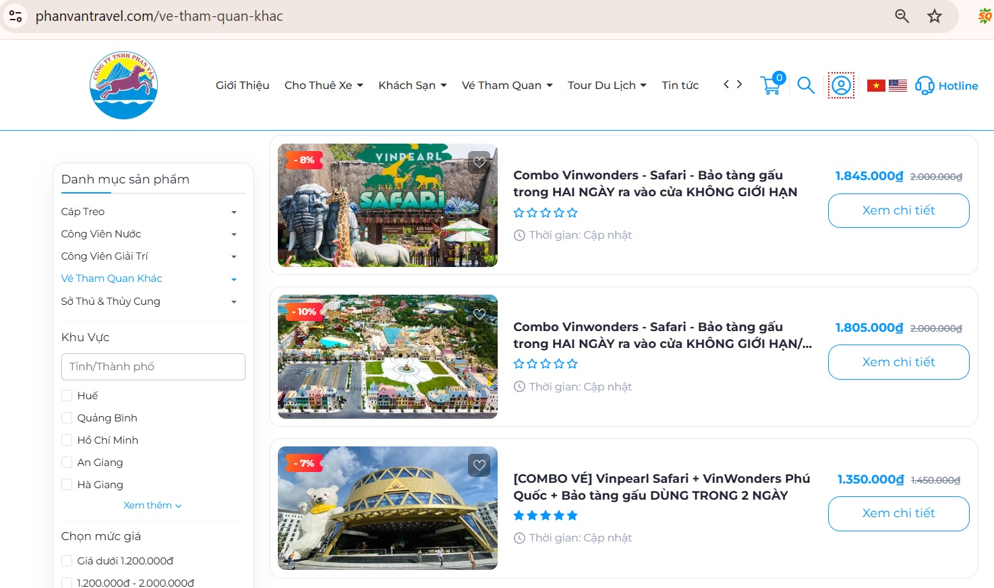Enable the Hồ Chí Minh filter
Screen dimensions: 994x588
(x=67, y=440)
